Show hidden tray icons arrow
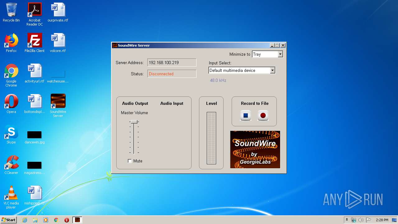The width and height of the screenshot is (398, 224). pos(347,220)
